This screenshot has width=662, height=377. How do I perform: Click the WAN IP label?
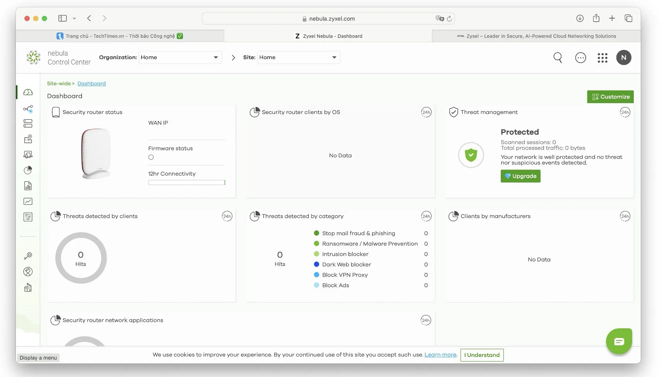(158, 123)
